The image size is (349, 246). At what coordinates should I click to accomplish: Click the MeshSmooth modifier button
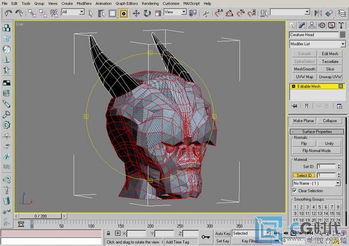tap(304, 69)
